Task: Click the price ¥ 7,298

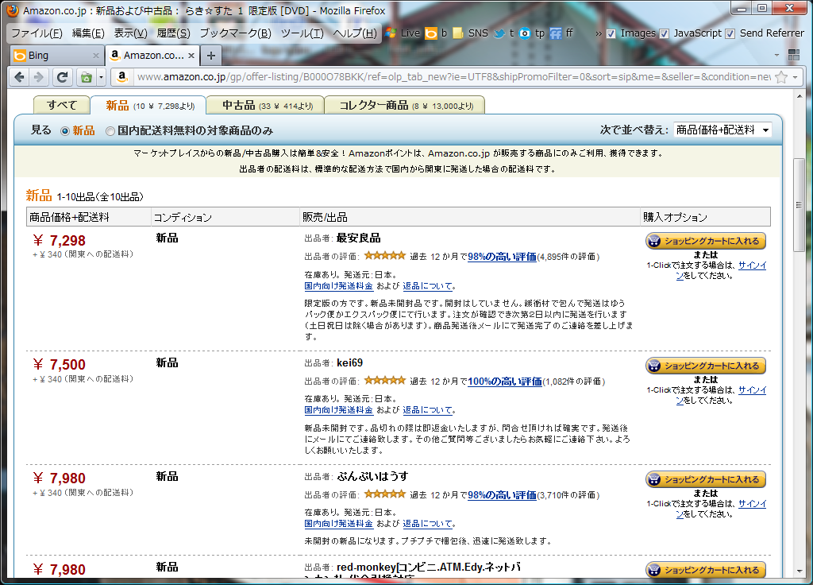Action: pyautogui.click(x=59, y=240)
